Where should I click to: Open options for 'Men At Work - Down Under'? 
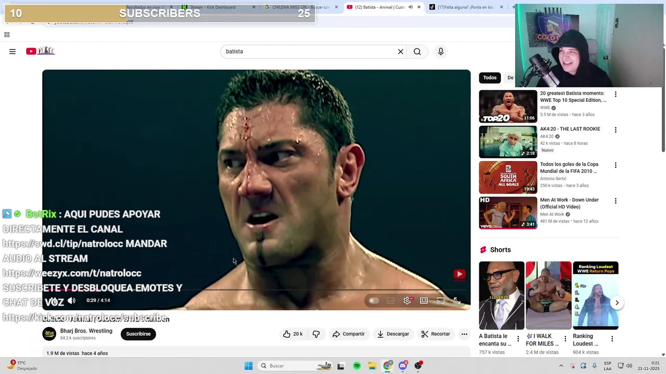pos(616,201)
